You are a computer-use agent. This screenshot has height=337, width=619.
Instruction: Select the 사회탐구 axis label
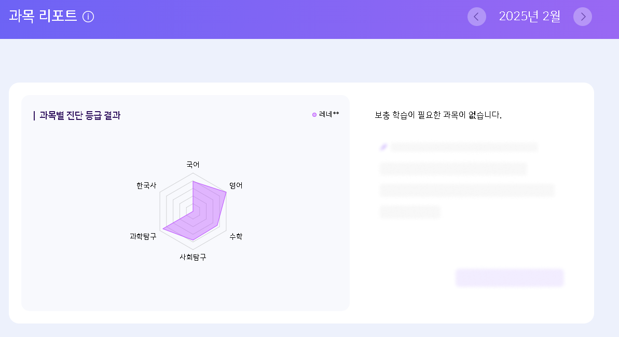[193, 257]
